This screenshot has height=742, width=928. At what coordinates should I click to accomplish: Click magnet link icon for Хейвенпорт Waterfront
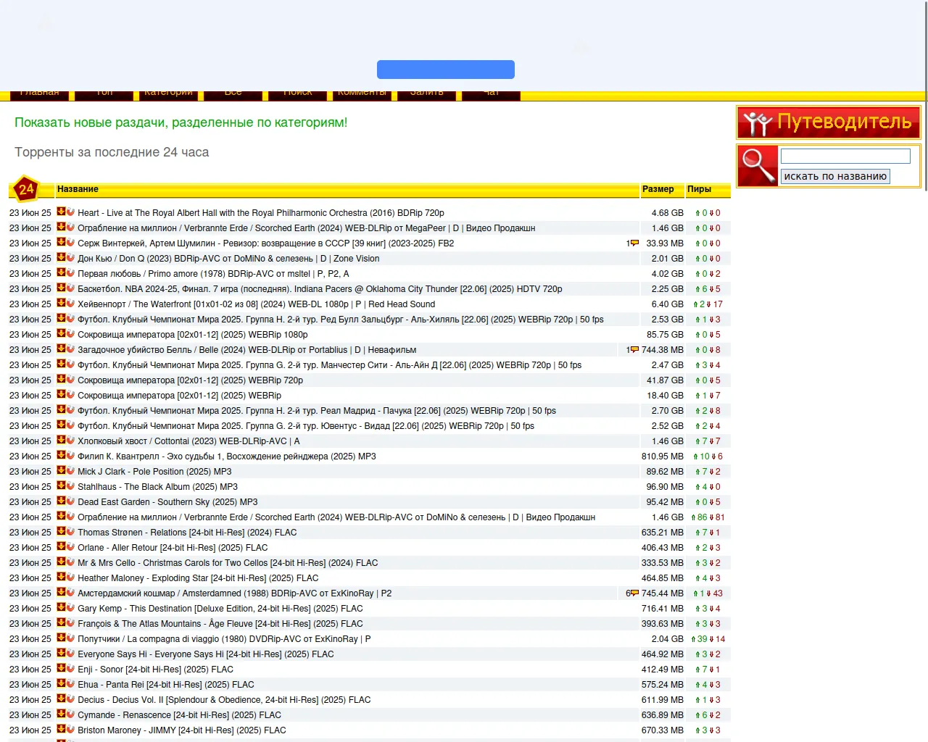coord(70,304)
